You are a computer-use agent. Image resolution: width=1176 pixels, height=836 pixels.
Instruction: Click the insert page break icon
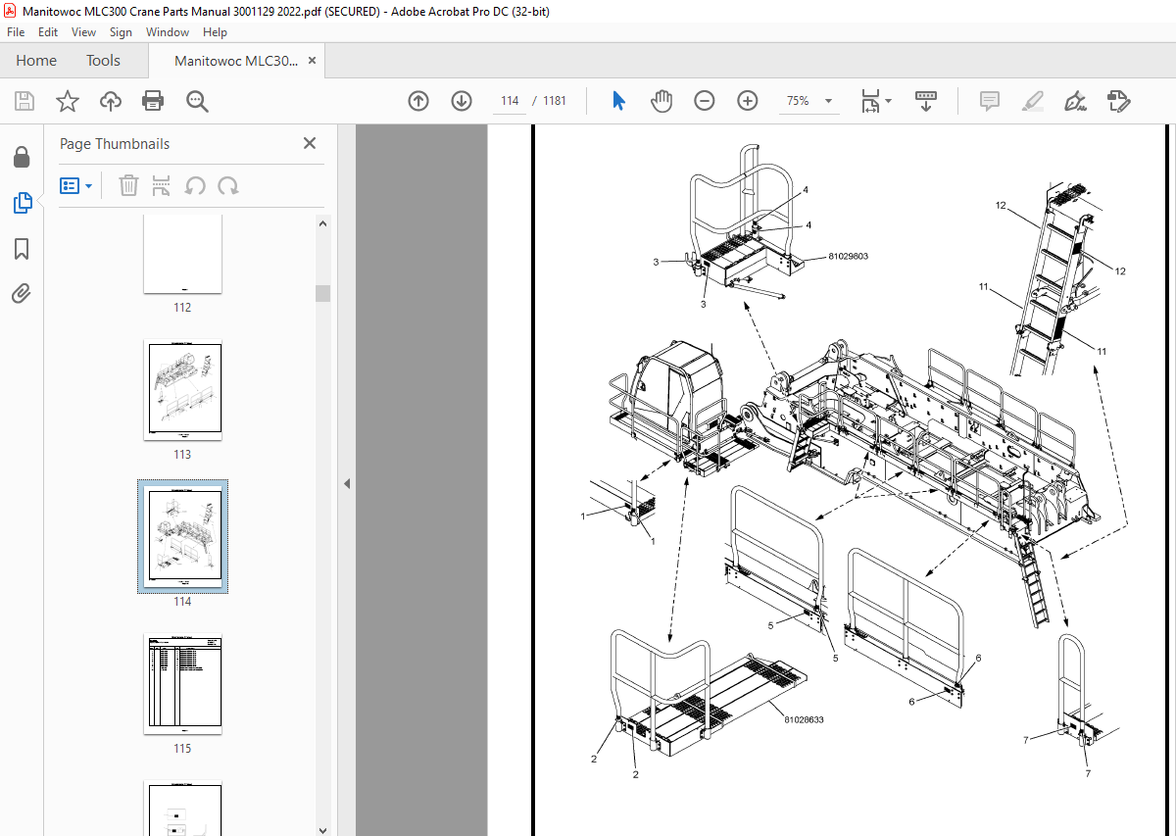pos(162,185)
